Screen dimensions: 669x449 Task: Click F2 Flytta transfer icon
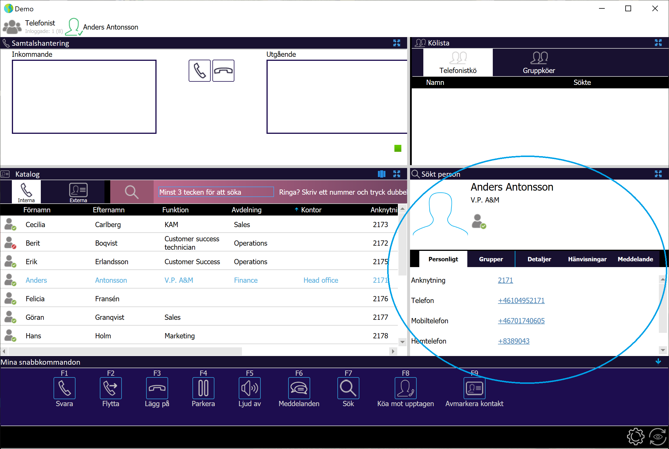111,388
